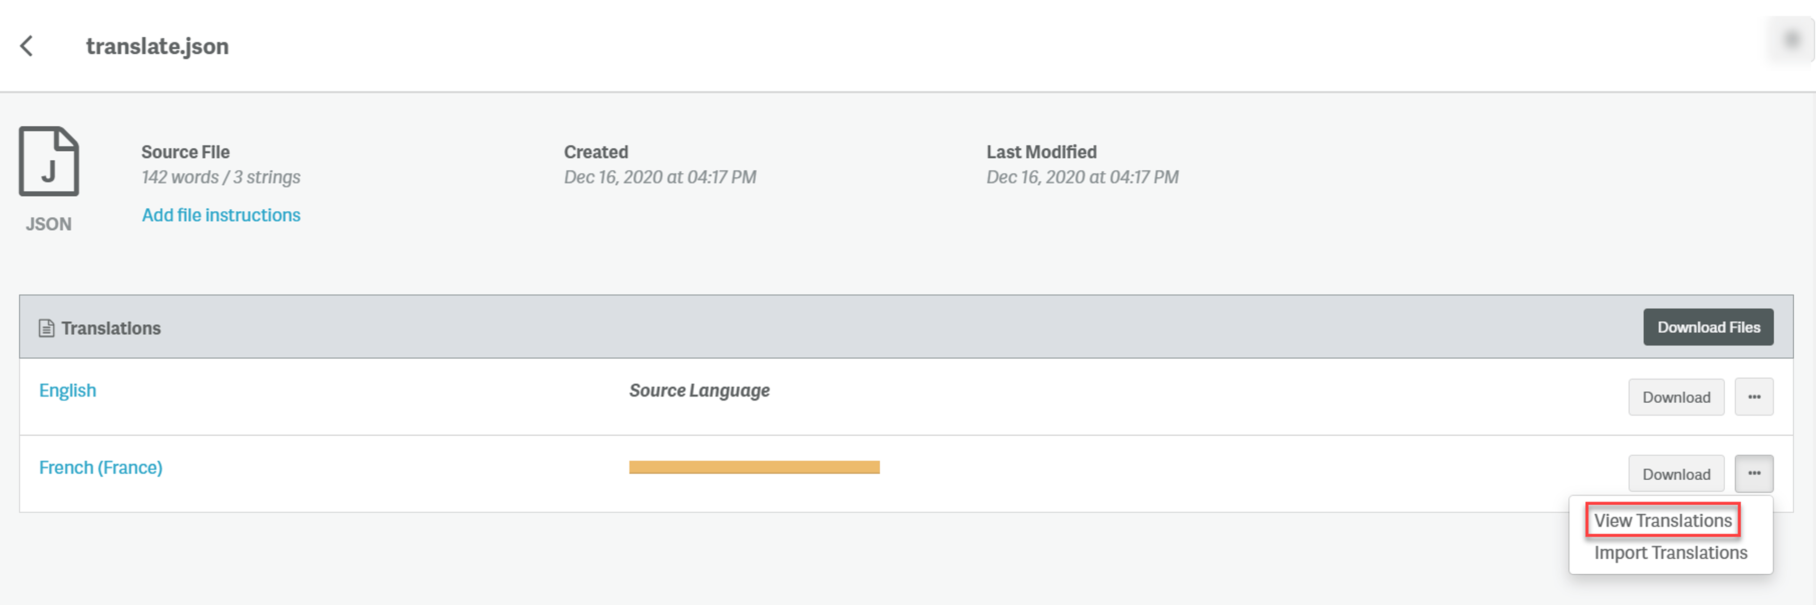Open the English language link
This screenshot has height=605, width=1816.
(x=68, y=390)
